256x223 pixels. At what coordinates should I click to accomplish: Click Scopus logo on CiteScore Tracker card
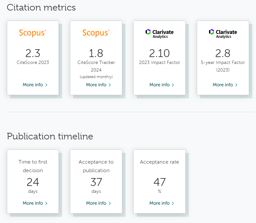pyautogui.click(x=96, y=33)
